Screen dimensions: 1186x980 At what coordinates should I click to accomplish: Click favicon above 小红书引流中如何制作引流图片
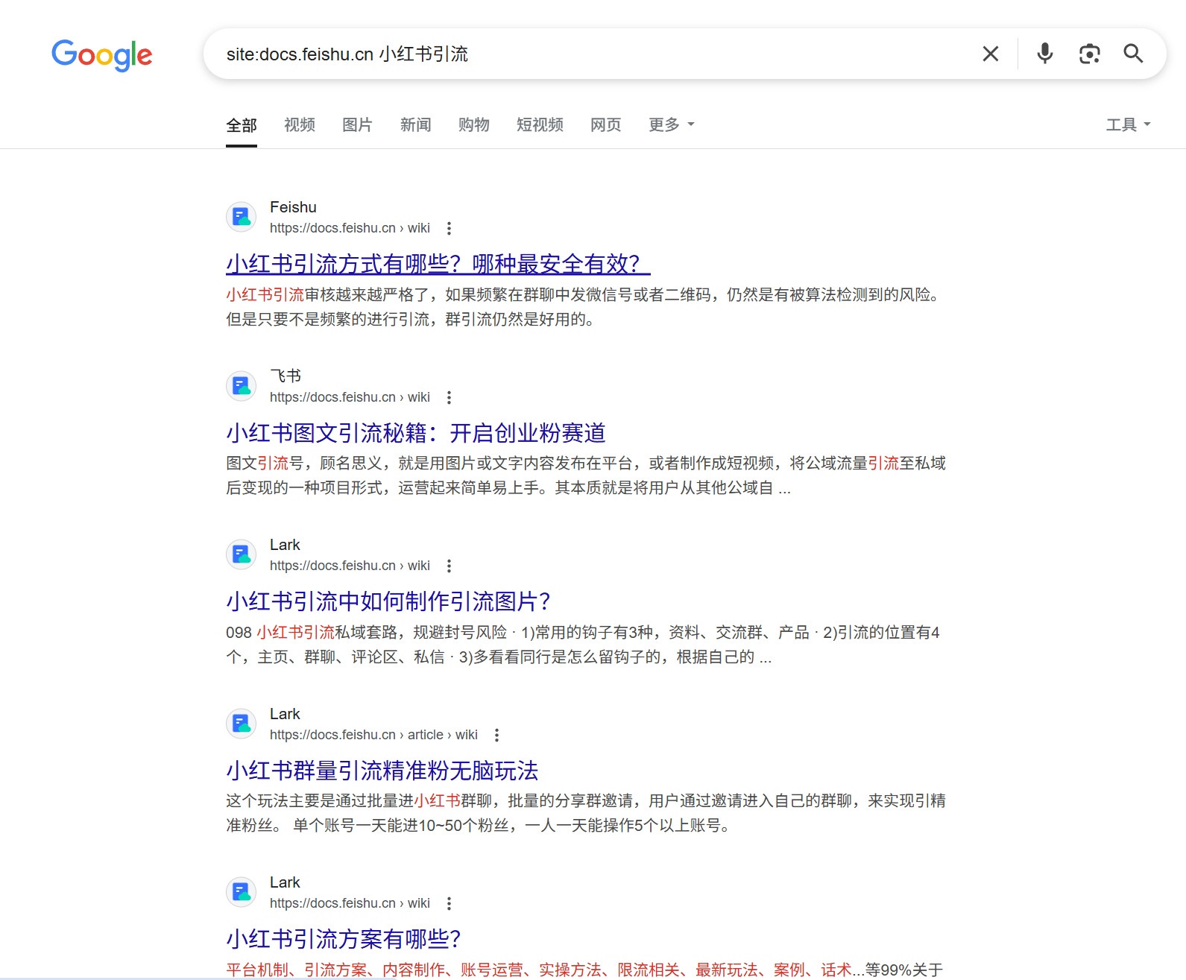tap(242, 554)
